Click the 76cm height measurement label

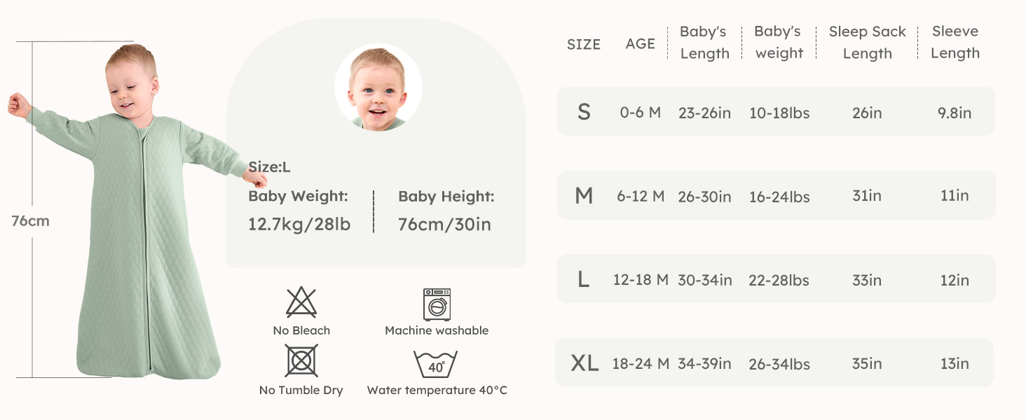(x=31, y=221)
